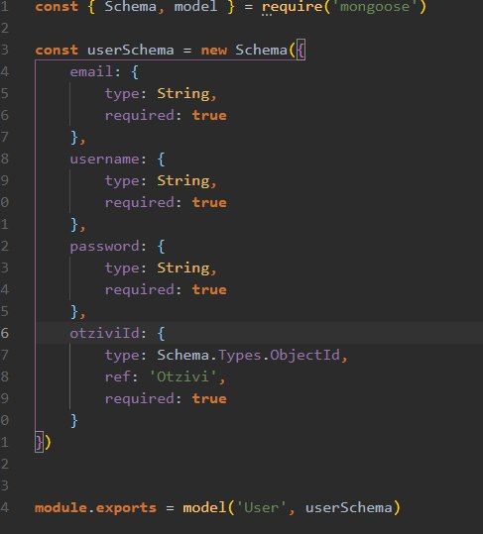Click the Schema constructor name after new
483x534 pixels.
point(261,51)
